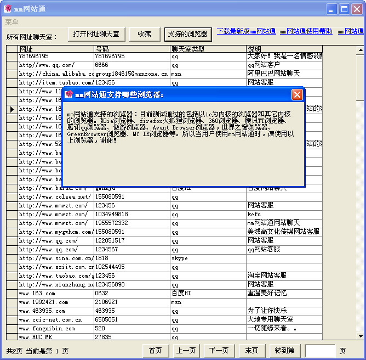Select the item.taobao.com URL cell
366x360 pixels.
tap(56, 83)
